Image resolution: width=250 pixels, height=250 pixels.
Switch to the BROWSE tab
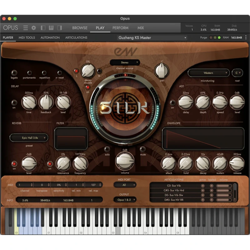(80, 28)
